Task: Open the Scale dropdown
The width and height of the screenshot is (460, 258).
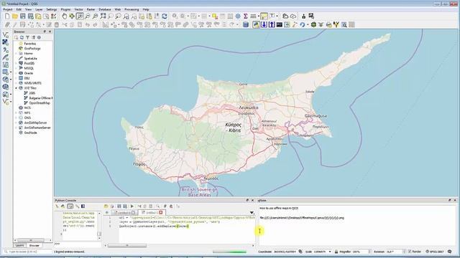Action: 330,252
